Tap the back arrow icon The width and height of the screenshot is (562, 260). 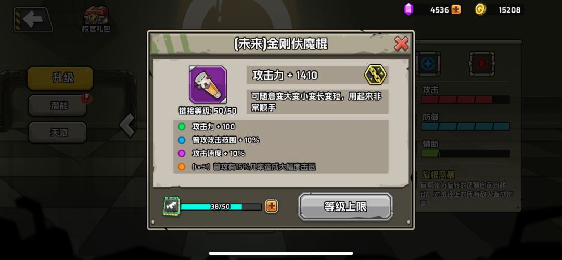pos(33,20)
